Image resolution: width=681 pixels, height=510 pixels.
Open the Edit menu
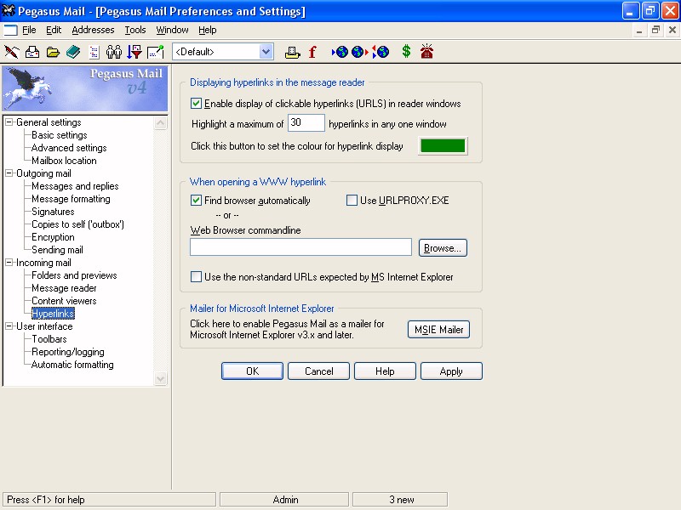pyautogui.click(x=54, y=30)
